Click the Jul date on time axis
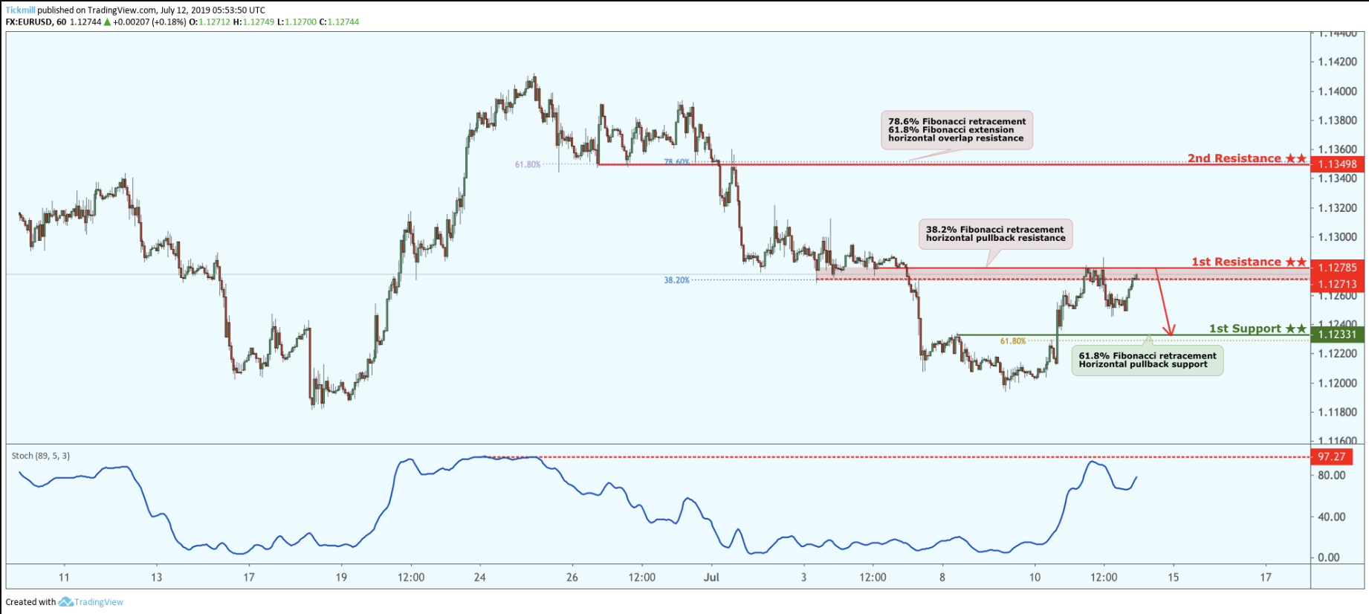This screenshot has height=614, width=1369. point(711,578)
